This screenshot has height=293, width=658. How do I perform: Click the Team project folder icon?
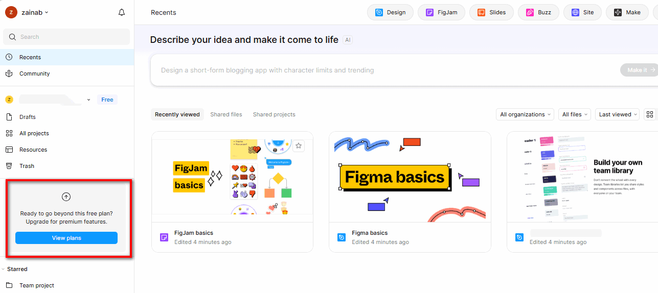9,285
